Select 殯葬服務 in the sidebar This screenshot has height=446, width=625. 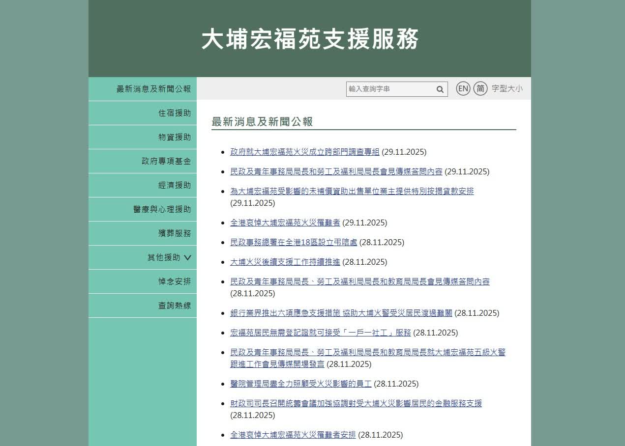click(174, 233)
